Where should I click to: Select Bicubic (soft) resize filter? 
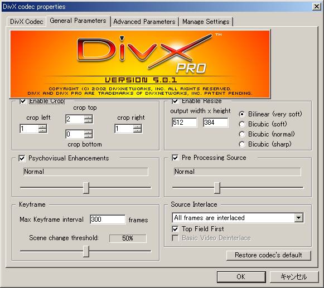242,124
